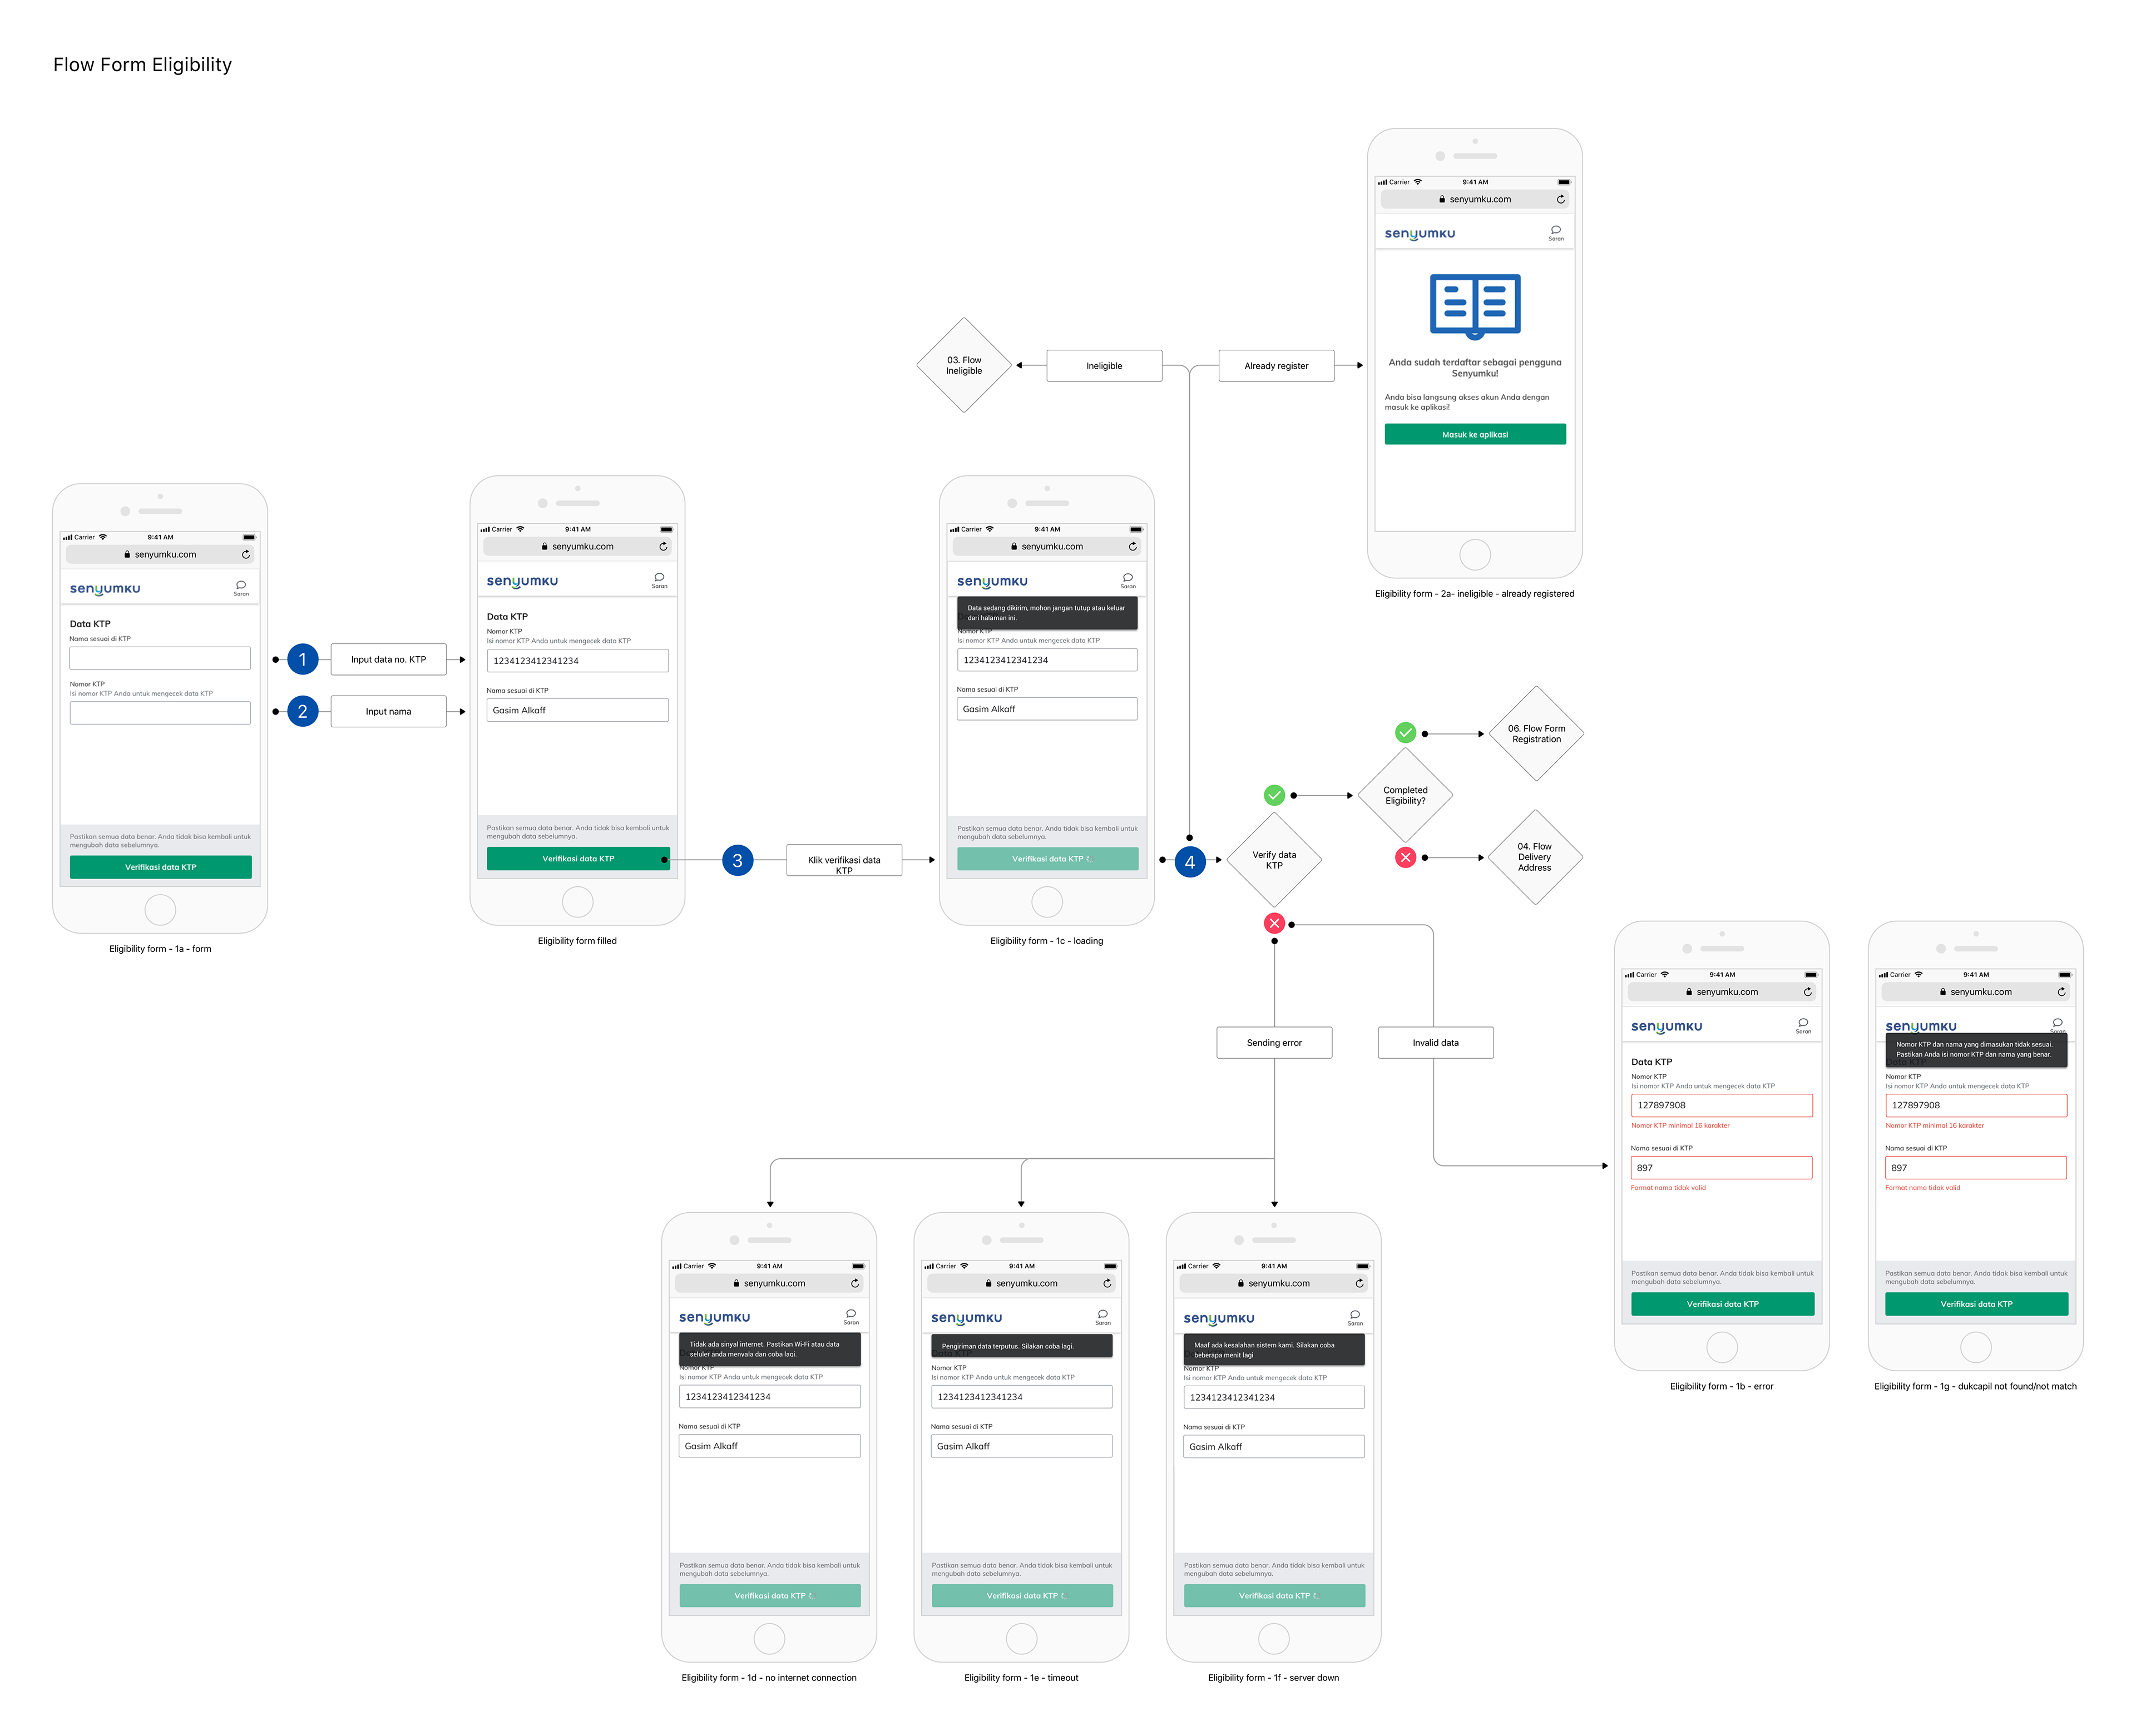The height and width of the screenshot is (1736, 2136).
Task: Click red X beside 04. Flow Delivery Address
Action: coord(1406,857)
